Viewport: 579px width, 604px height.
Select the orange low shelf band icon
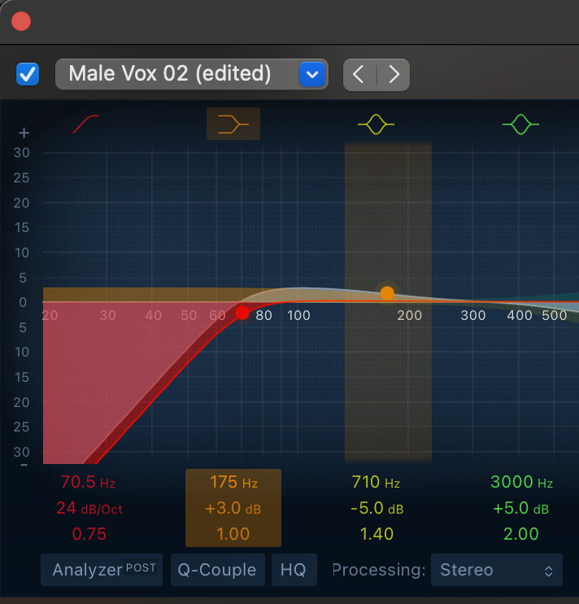click(233, 124)
